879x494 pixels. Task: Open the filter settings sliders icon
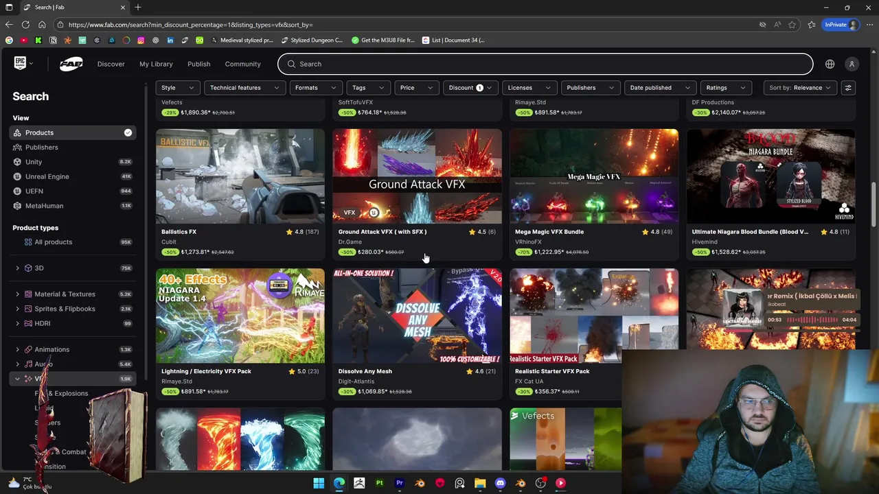click(x=848, y=88)
